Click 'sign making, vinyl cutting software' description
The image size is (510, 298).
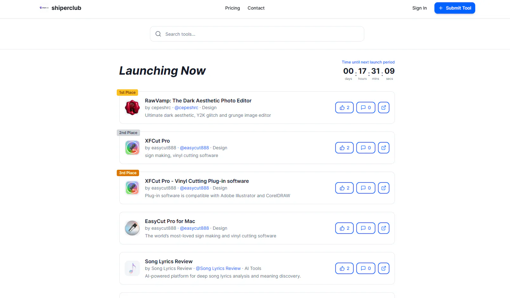[181, 155]
